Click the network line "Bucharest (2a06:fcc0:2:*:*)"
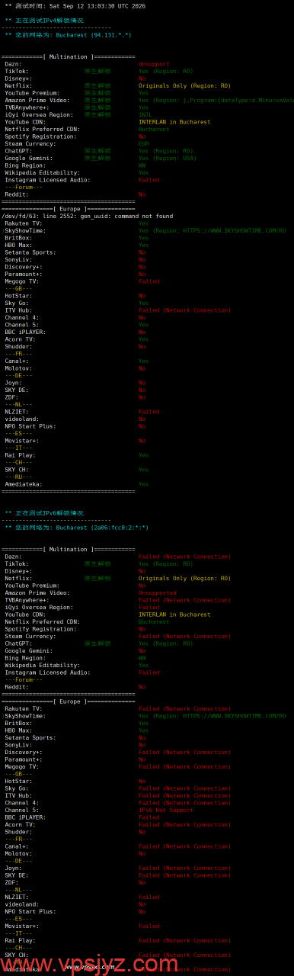294x976 pixels. [x=102, y=527]
